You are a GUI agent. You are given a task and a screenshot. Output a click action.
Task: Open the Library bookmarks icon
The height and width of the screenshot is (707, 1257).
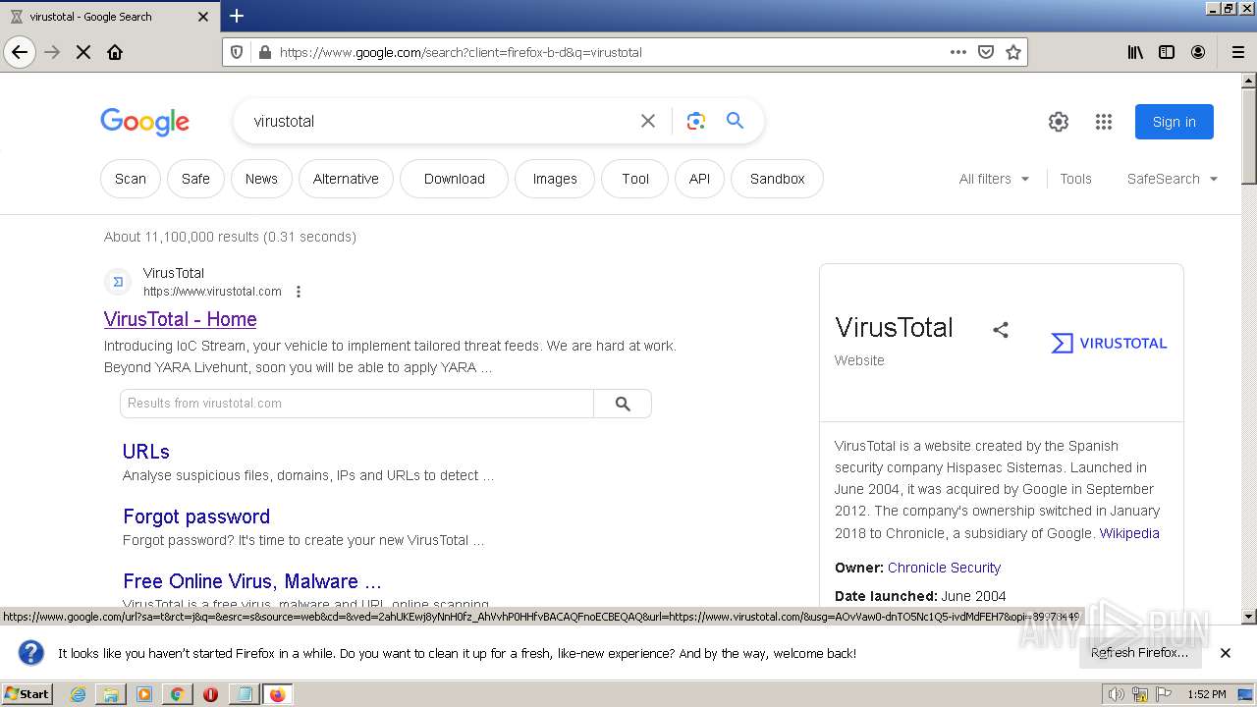coord(1135,52)
